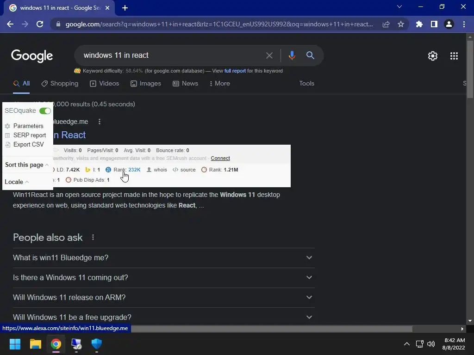Expand the Locale section
This screenshot has width=474, height=355.
(x=17, y=182)
